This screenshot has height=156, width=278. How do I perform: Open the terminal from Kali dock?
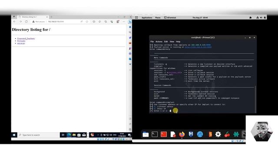click(x=155, y=134)
